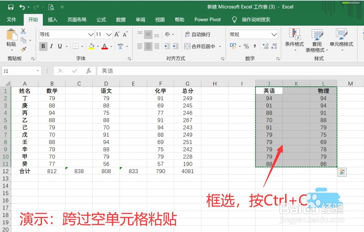Switch to the 数据 ribbon tab
364x232 pixels.
(x=121, y=19)
